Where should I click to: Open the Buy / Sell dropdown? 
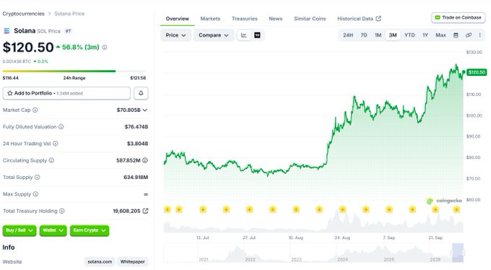point(19,230)
